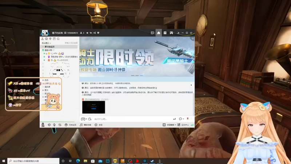Send message with enter arrow icon
The height and width of the screenshot is (164, 291).
point(174,119)
